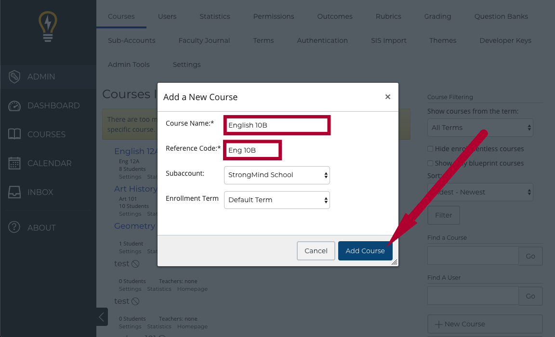Viewport: 555px width, 337px height.
Task: Collapse the sidebar with arrow toggle
Action: pos(102,317)
